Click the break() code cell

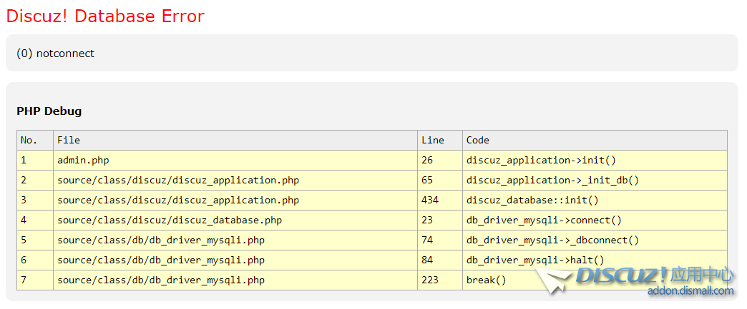pyautogui.click(x=486, y=280)
